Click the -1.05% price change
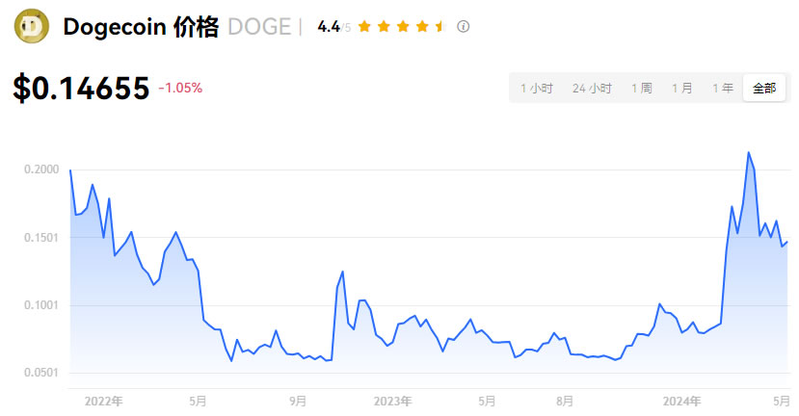This screenshot has width=799, height=416. point(180,88)
